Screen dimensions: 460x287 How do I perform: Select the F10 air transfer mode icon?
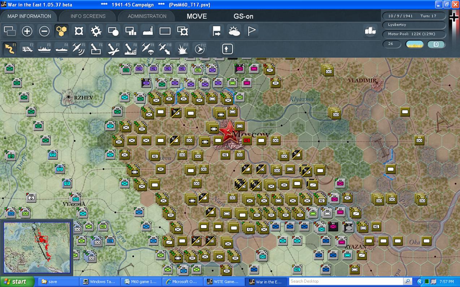(165, 49)
